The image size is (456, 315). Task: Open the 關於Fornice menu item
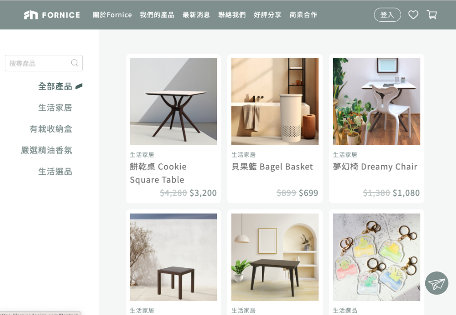tap(112, 15)
